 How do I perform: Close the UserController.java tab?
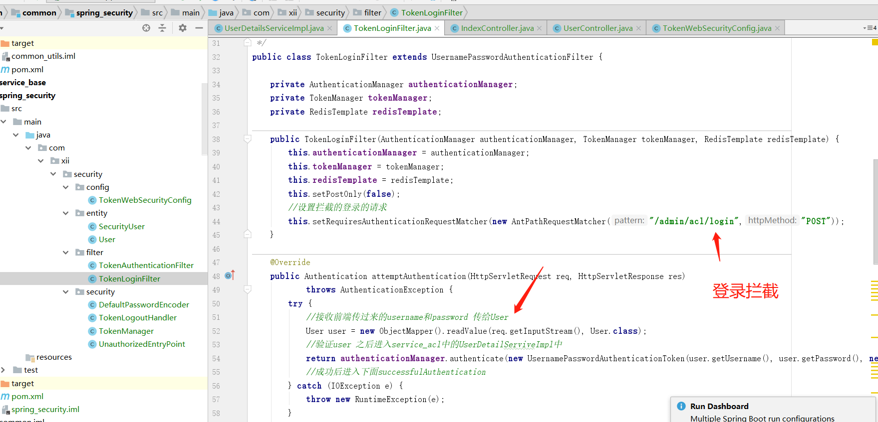click(x=638, y=28)
